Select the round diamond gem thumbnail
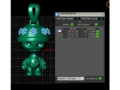120x90 pixels. 59,30
